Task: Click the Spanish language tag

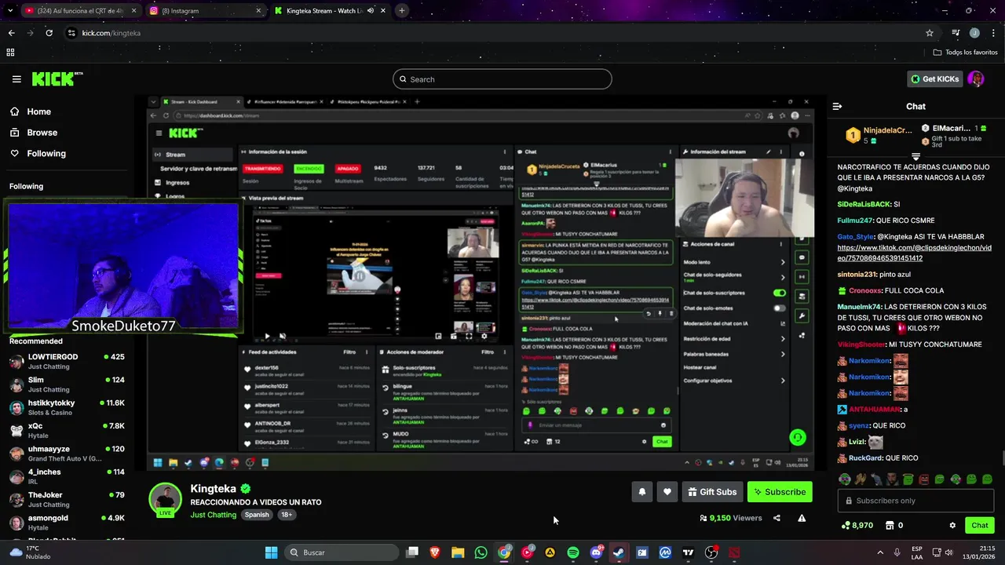Action: tap(257, 515)
